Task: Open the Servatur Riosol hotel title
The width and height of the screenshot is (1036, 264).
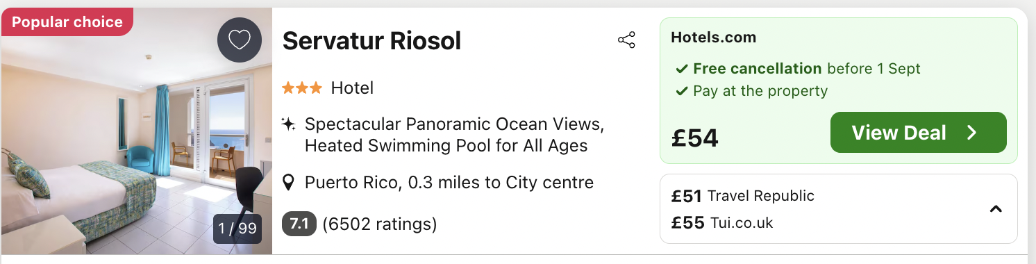Action: tap(371, 41)
